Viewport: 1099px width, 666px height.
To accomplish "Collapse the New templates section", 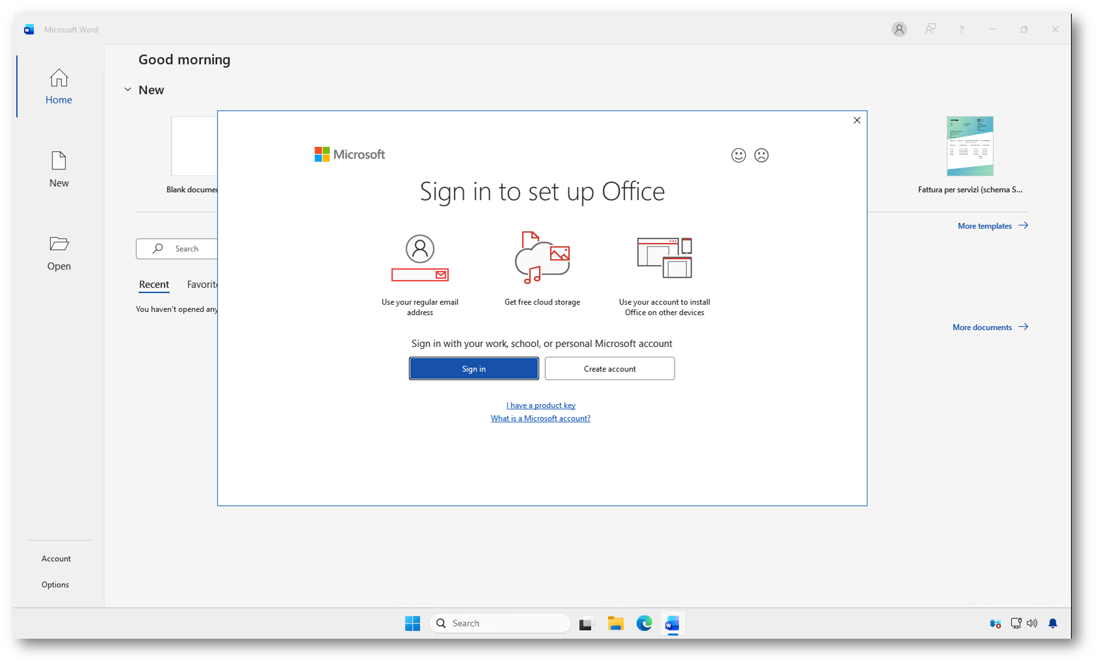I will pyautogui.click(x=127, y=90).
